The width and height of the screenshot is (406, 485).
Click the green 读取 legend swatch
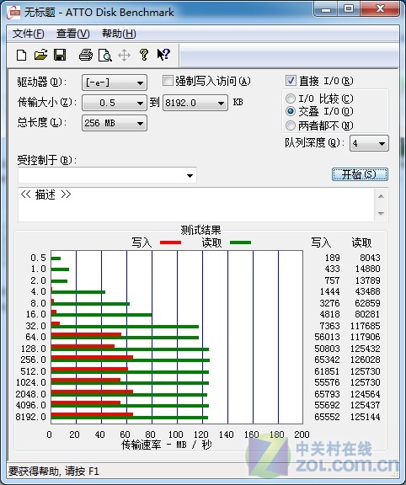coord(240,242)
